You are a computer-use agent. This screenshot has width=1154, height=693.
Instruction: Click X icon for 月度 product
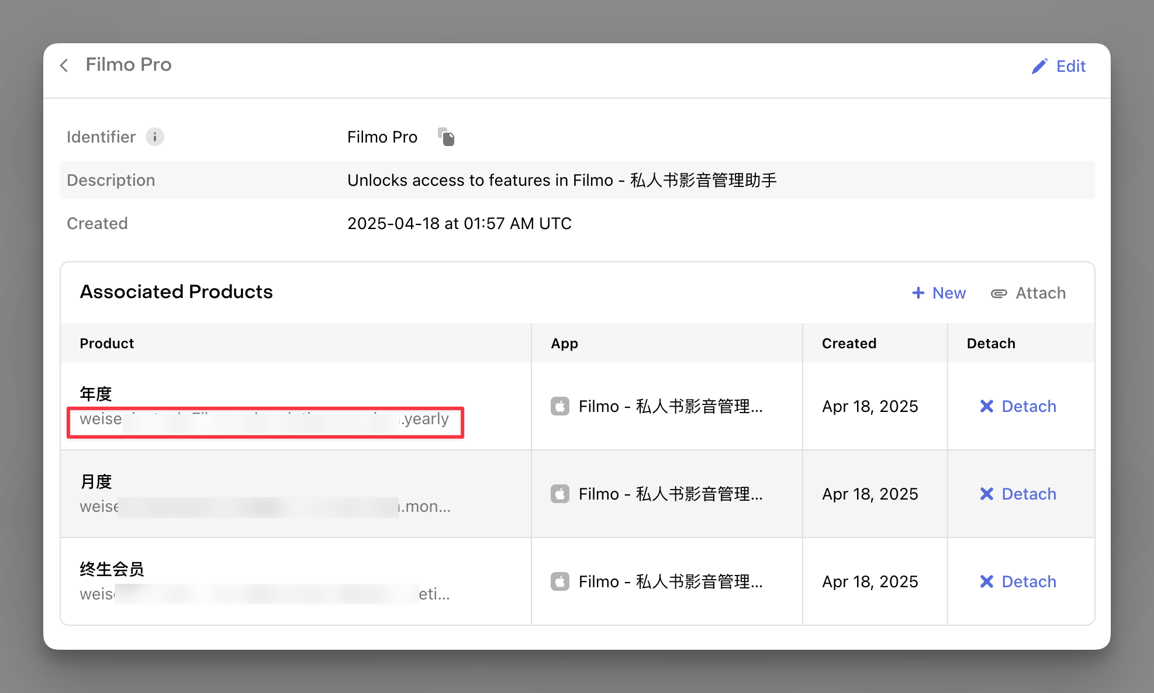click(987, 494)
